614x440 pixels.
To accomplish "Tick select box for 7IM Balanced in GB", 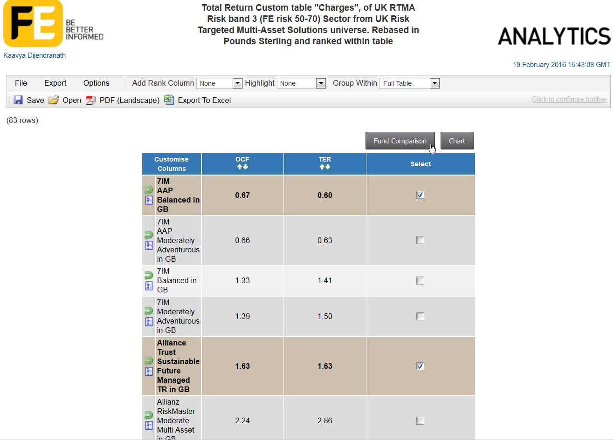I will click(420, 281).
